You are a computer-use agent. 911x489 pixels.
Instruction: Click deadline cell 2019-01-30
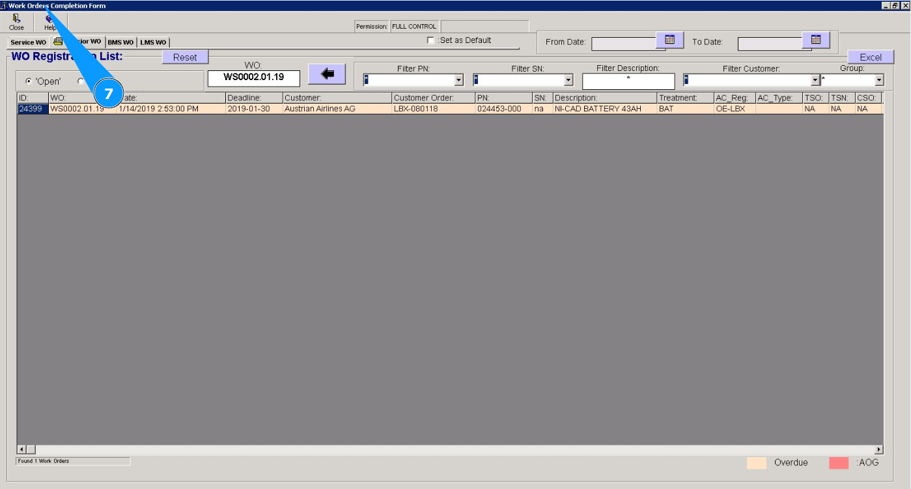pos(254,109)
